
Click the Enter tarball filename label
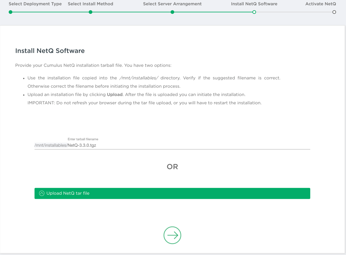83,139
